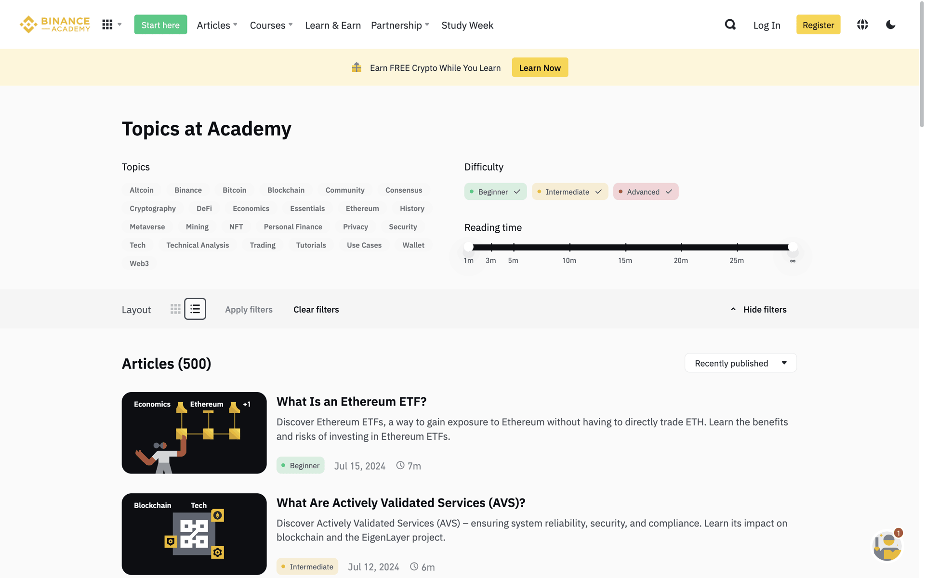This screenshot has height=578, width=925.
Task: Select the Use Cases topic filter
Action: tap(364, 245)
